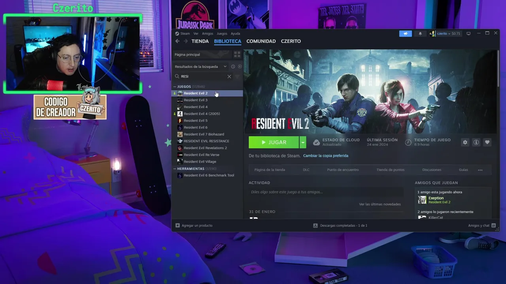The width and height of the screenshot is (506, 284).
Task: Select the BIBLIOTECA tab
Action: [x=227, y=41]
